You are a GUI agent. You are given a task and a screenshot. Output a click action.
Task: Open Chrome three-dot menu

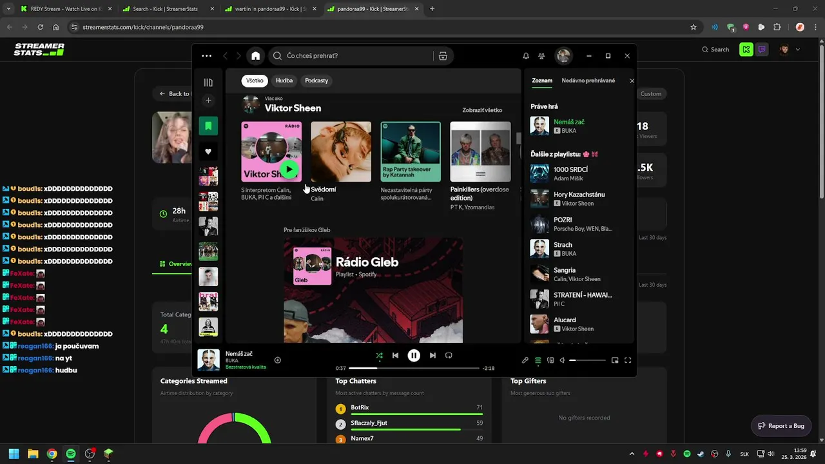[x=815, y=27]
